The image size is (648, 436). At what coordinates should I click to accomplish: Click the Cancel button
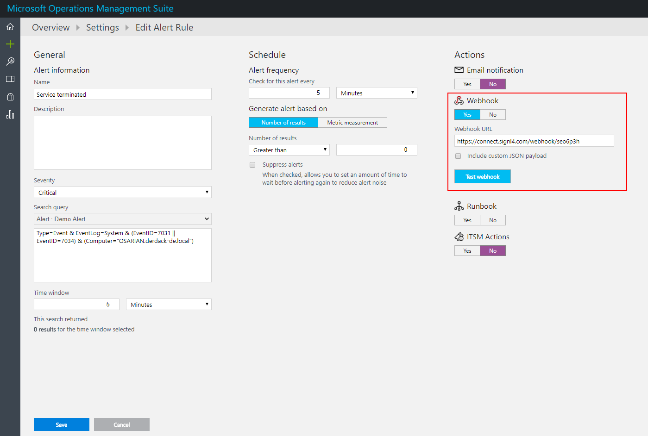[x=122, y=424]
